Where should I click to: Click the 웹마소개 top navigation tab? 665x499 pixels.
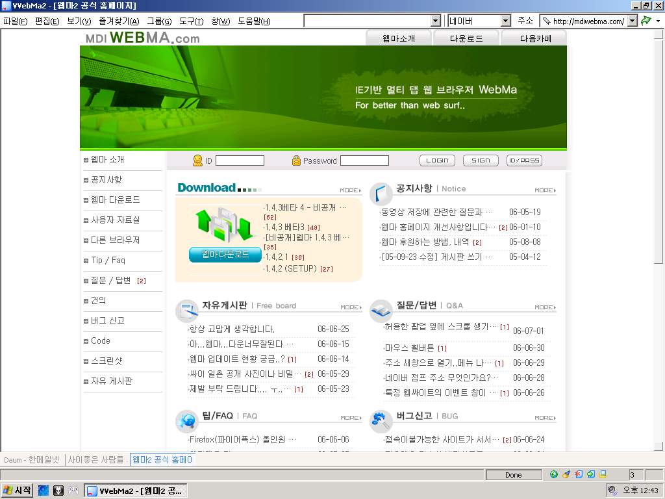point(399,38)
